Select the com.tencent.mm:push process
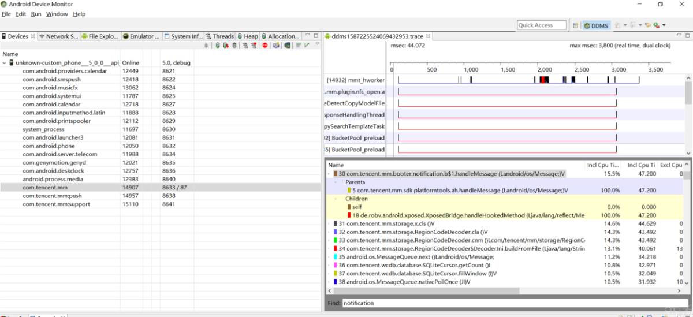 161,196
